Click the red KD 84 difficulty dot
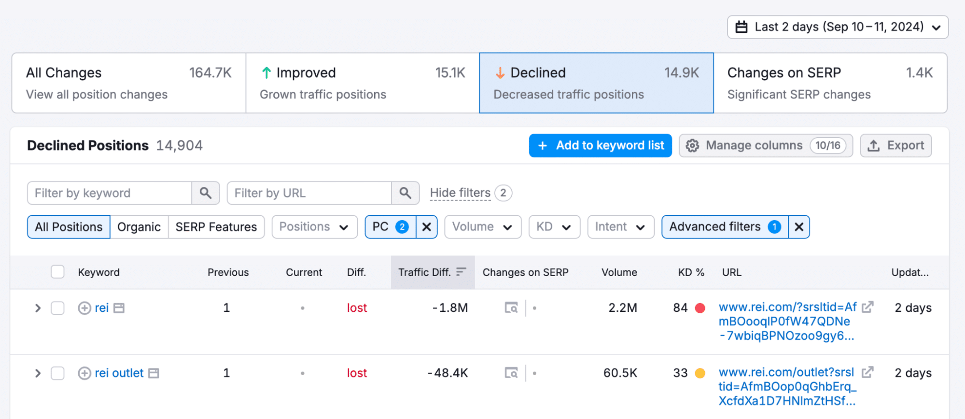 (x=700, y=308)
